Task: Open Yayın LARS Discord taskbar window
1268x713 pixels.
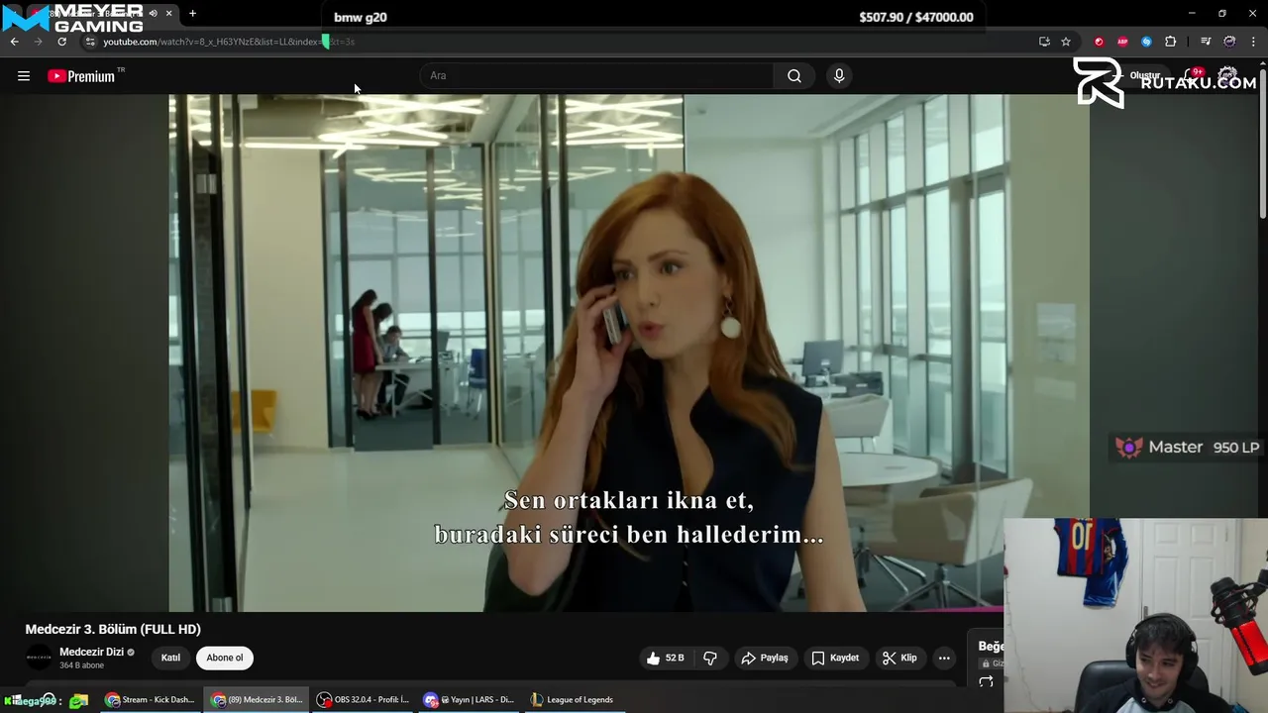Action: pyautogui.click(x=470, y=700)
